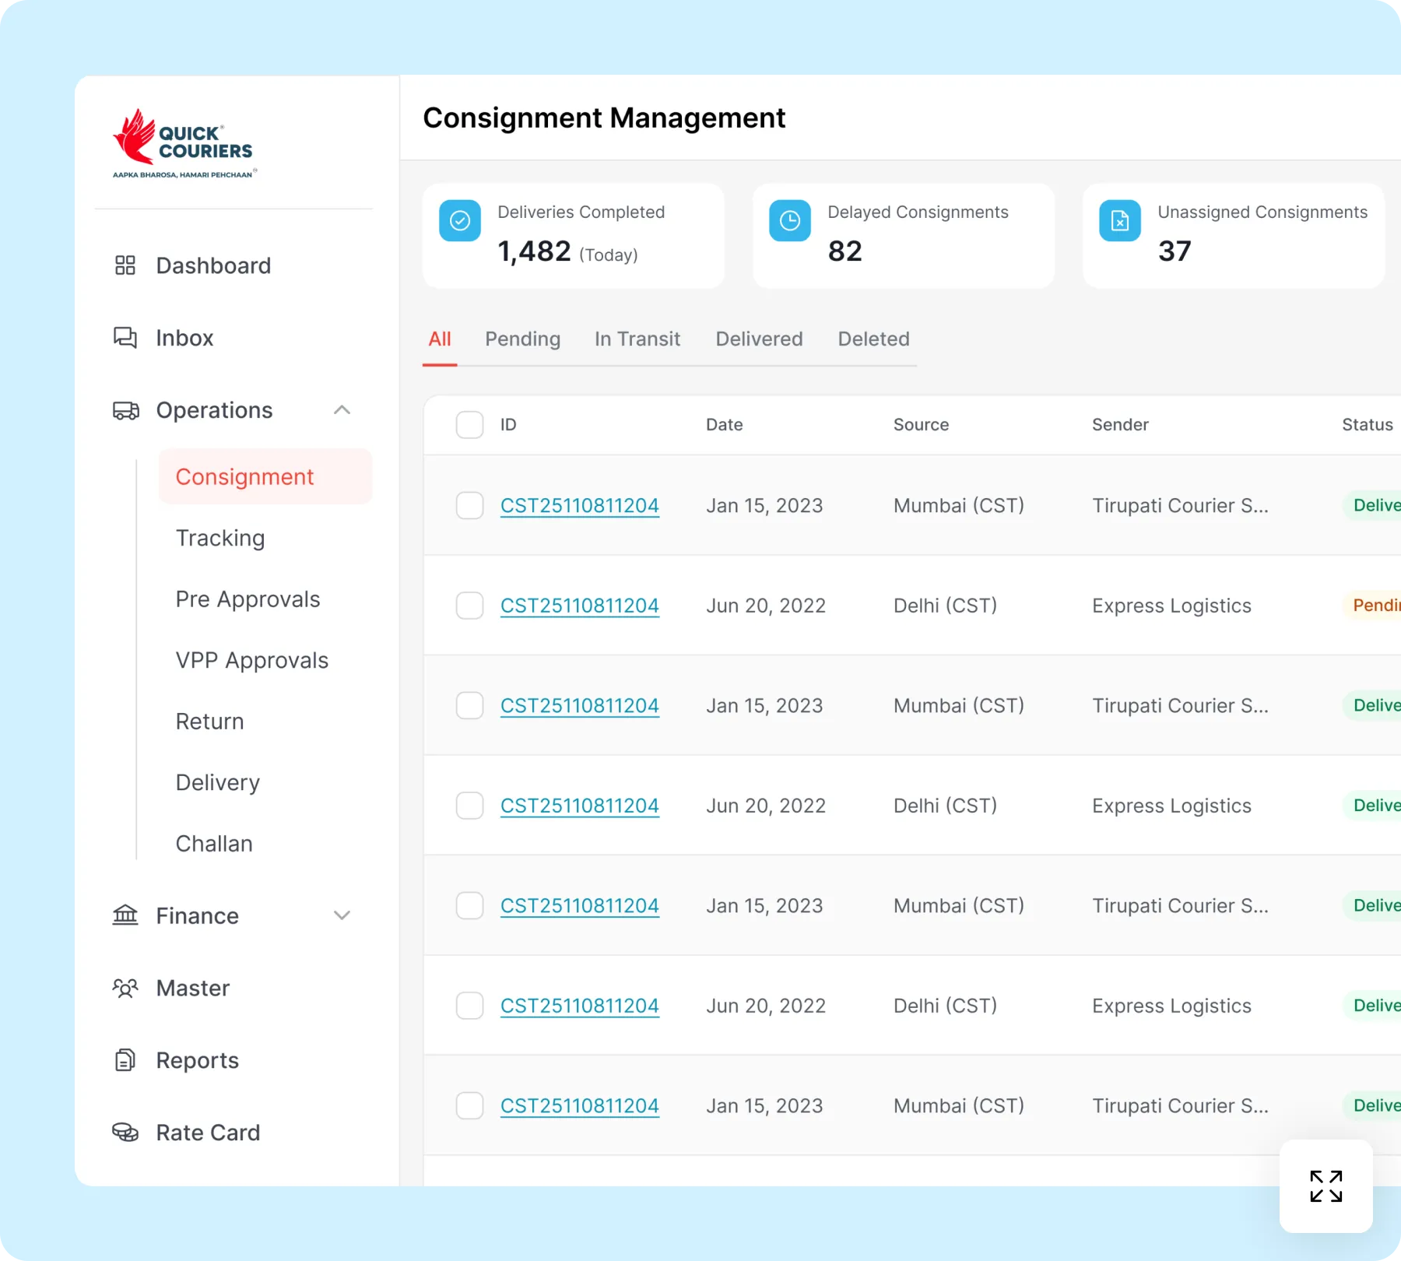The image size is (1401, 1261).
Task: Check the first Jan 15, 2023 row checkbox
Action: (x=469, y=505)
